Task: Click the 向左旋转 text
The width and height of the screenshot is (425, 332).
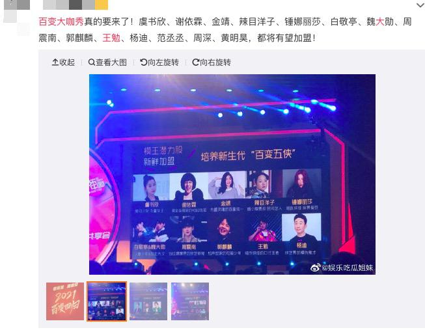Action: tap(163, 62)
